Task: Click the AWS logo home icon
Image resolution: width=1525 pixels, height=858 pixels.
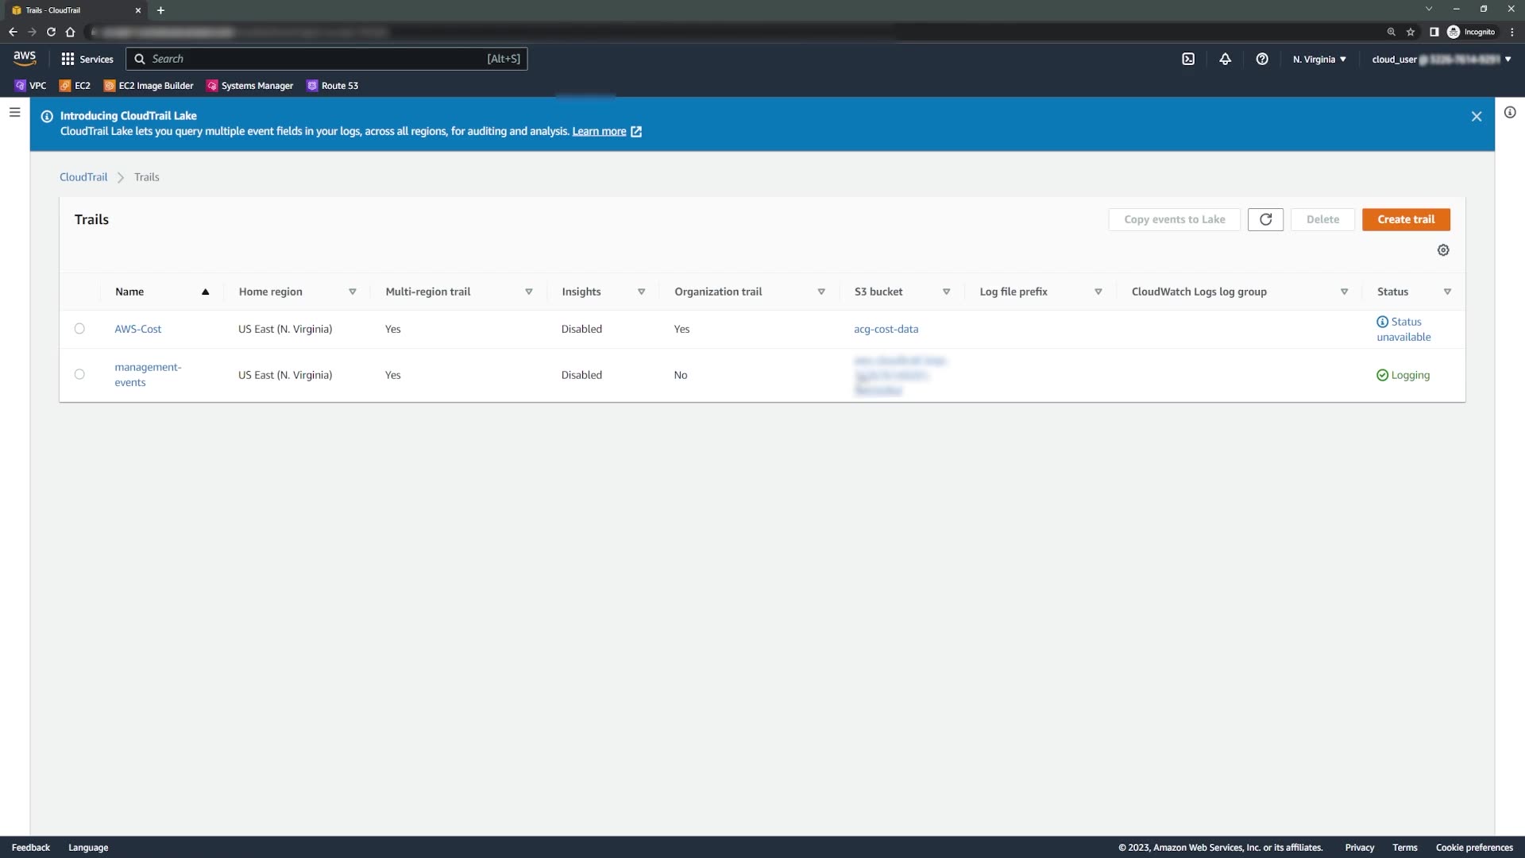Action: [25, 58]
